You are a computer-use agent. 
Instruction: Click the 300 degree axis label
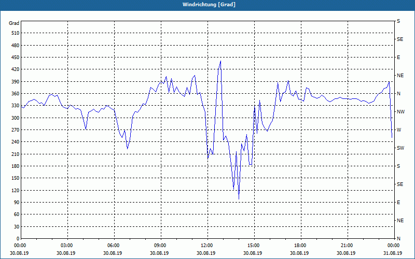pos(15,118)
